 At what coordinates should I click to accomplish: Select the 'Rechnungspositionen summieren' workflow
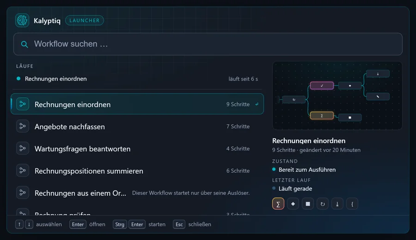pyautogui.click(x=137, y=171)
